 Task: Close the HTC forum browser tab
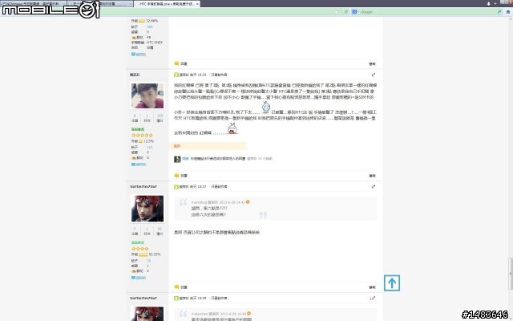[x=197, y=4]
